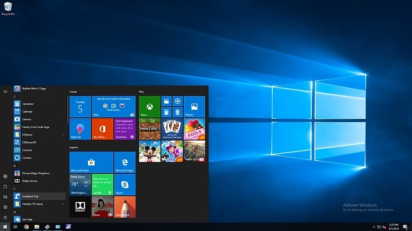This screenshot has height=231, width=412.
Task: Open Get Help from the app list
Action: tap(40, 219)
